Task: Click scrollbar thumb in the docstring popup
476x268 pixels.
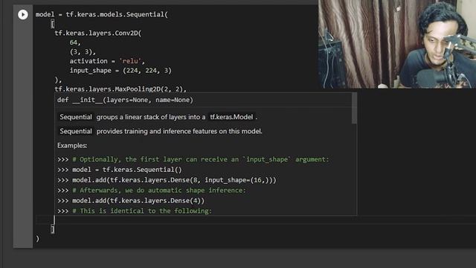Action: 354,109
